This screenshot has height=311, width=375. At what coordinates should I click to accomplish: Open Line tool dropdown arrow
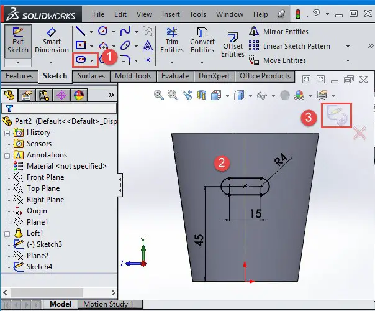[x=91, y=32]
